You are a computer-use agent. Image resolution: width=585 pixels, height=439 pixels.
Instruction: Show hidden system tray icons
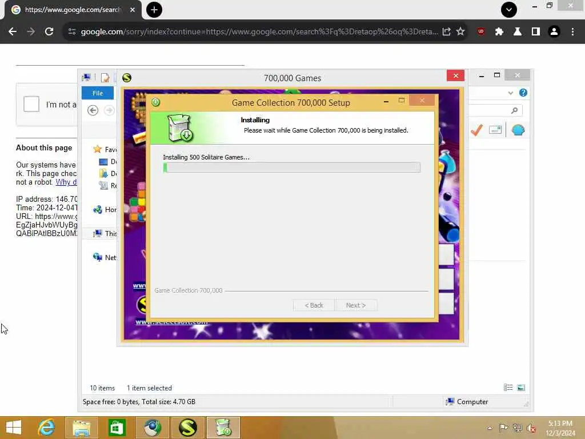tap(490, 428)
